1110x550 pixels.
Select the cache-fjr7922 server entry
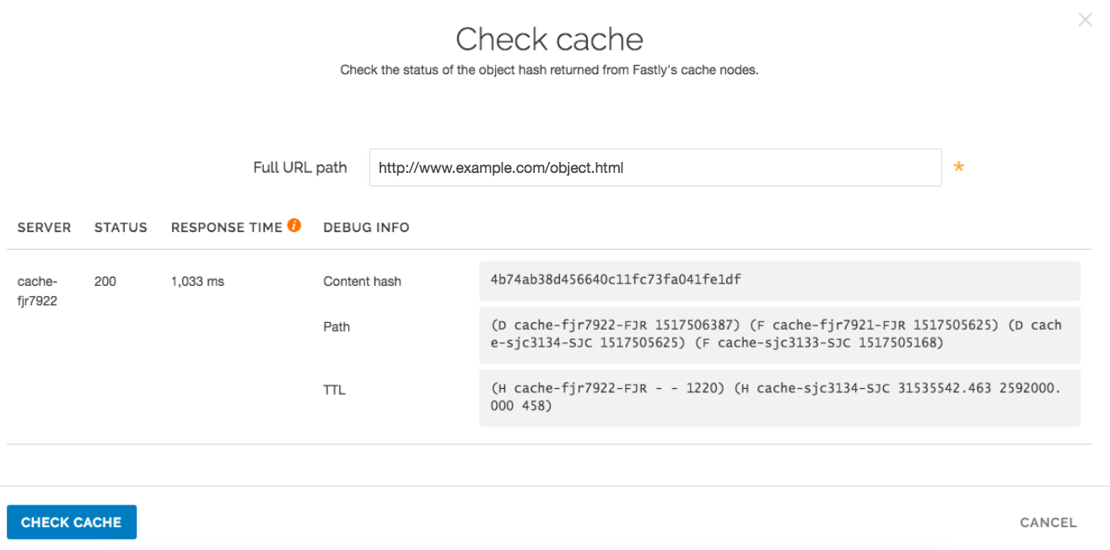pyautogui.click(x=37, y=290)
